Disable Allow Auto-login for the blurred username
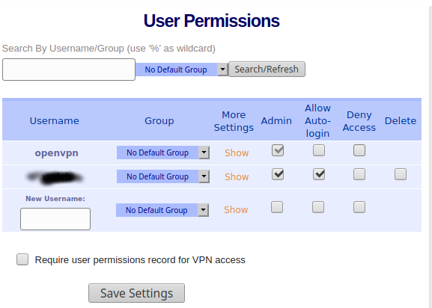The height and width of the screenshot is (308, 432). (319, 174)
